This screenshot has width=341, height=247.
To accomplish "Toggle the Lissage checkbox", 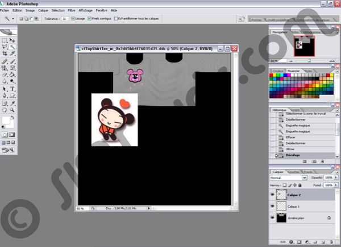I will 73,19.
